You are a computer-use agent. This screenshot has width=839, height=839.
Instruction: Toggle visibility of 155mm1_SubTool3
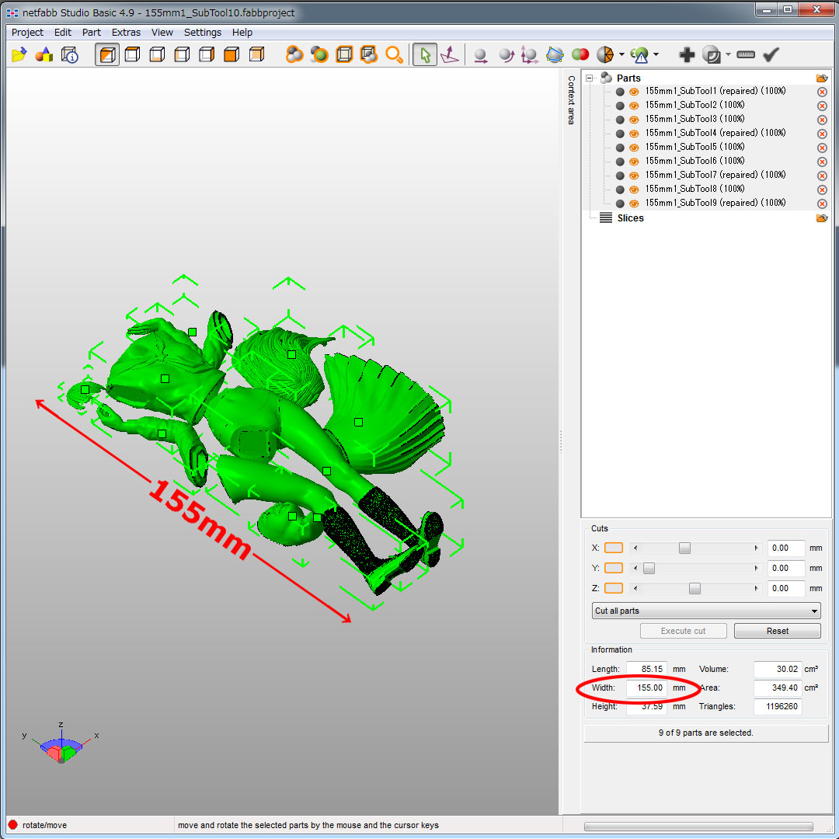[634, 120]
